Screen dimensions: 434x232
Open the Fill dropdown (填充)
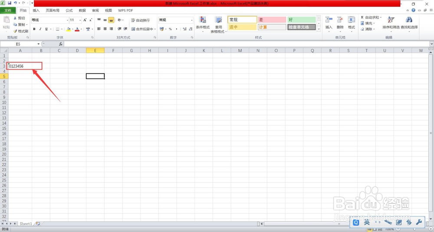point(368,23)
